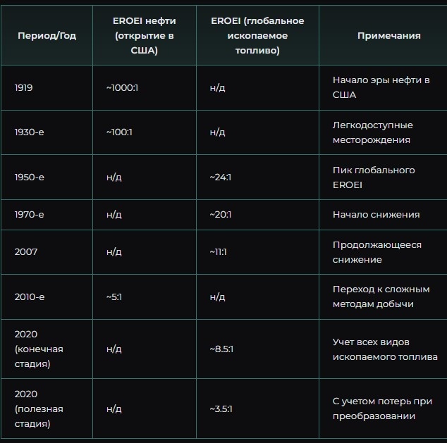Select 'Начало снижения' note cell
Viewport: 447px width, 443px height.
[376, 214]
